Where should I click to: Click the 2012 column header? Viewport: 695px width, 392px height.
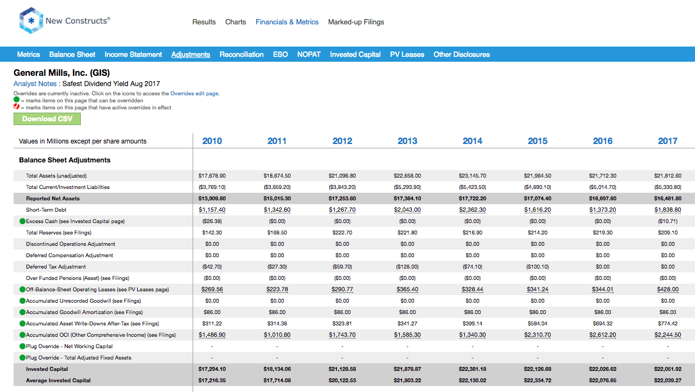tap(342, 141)
